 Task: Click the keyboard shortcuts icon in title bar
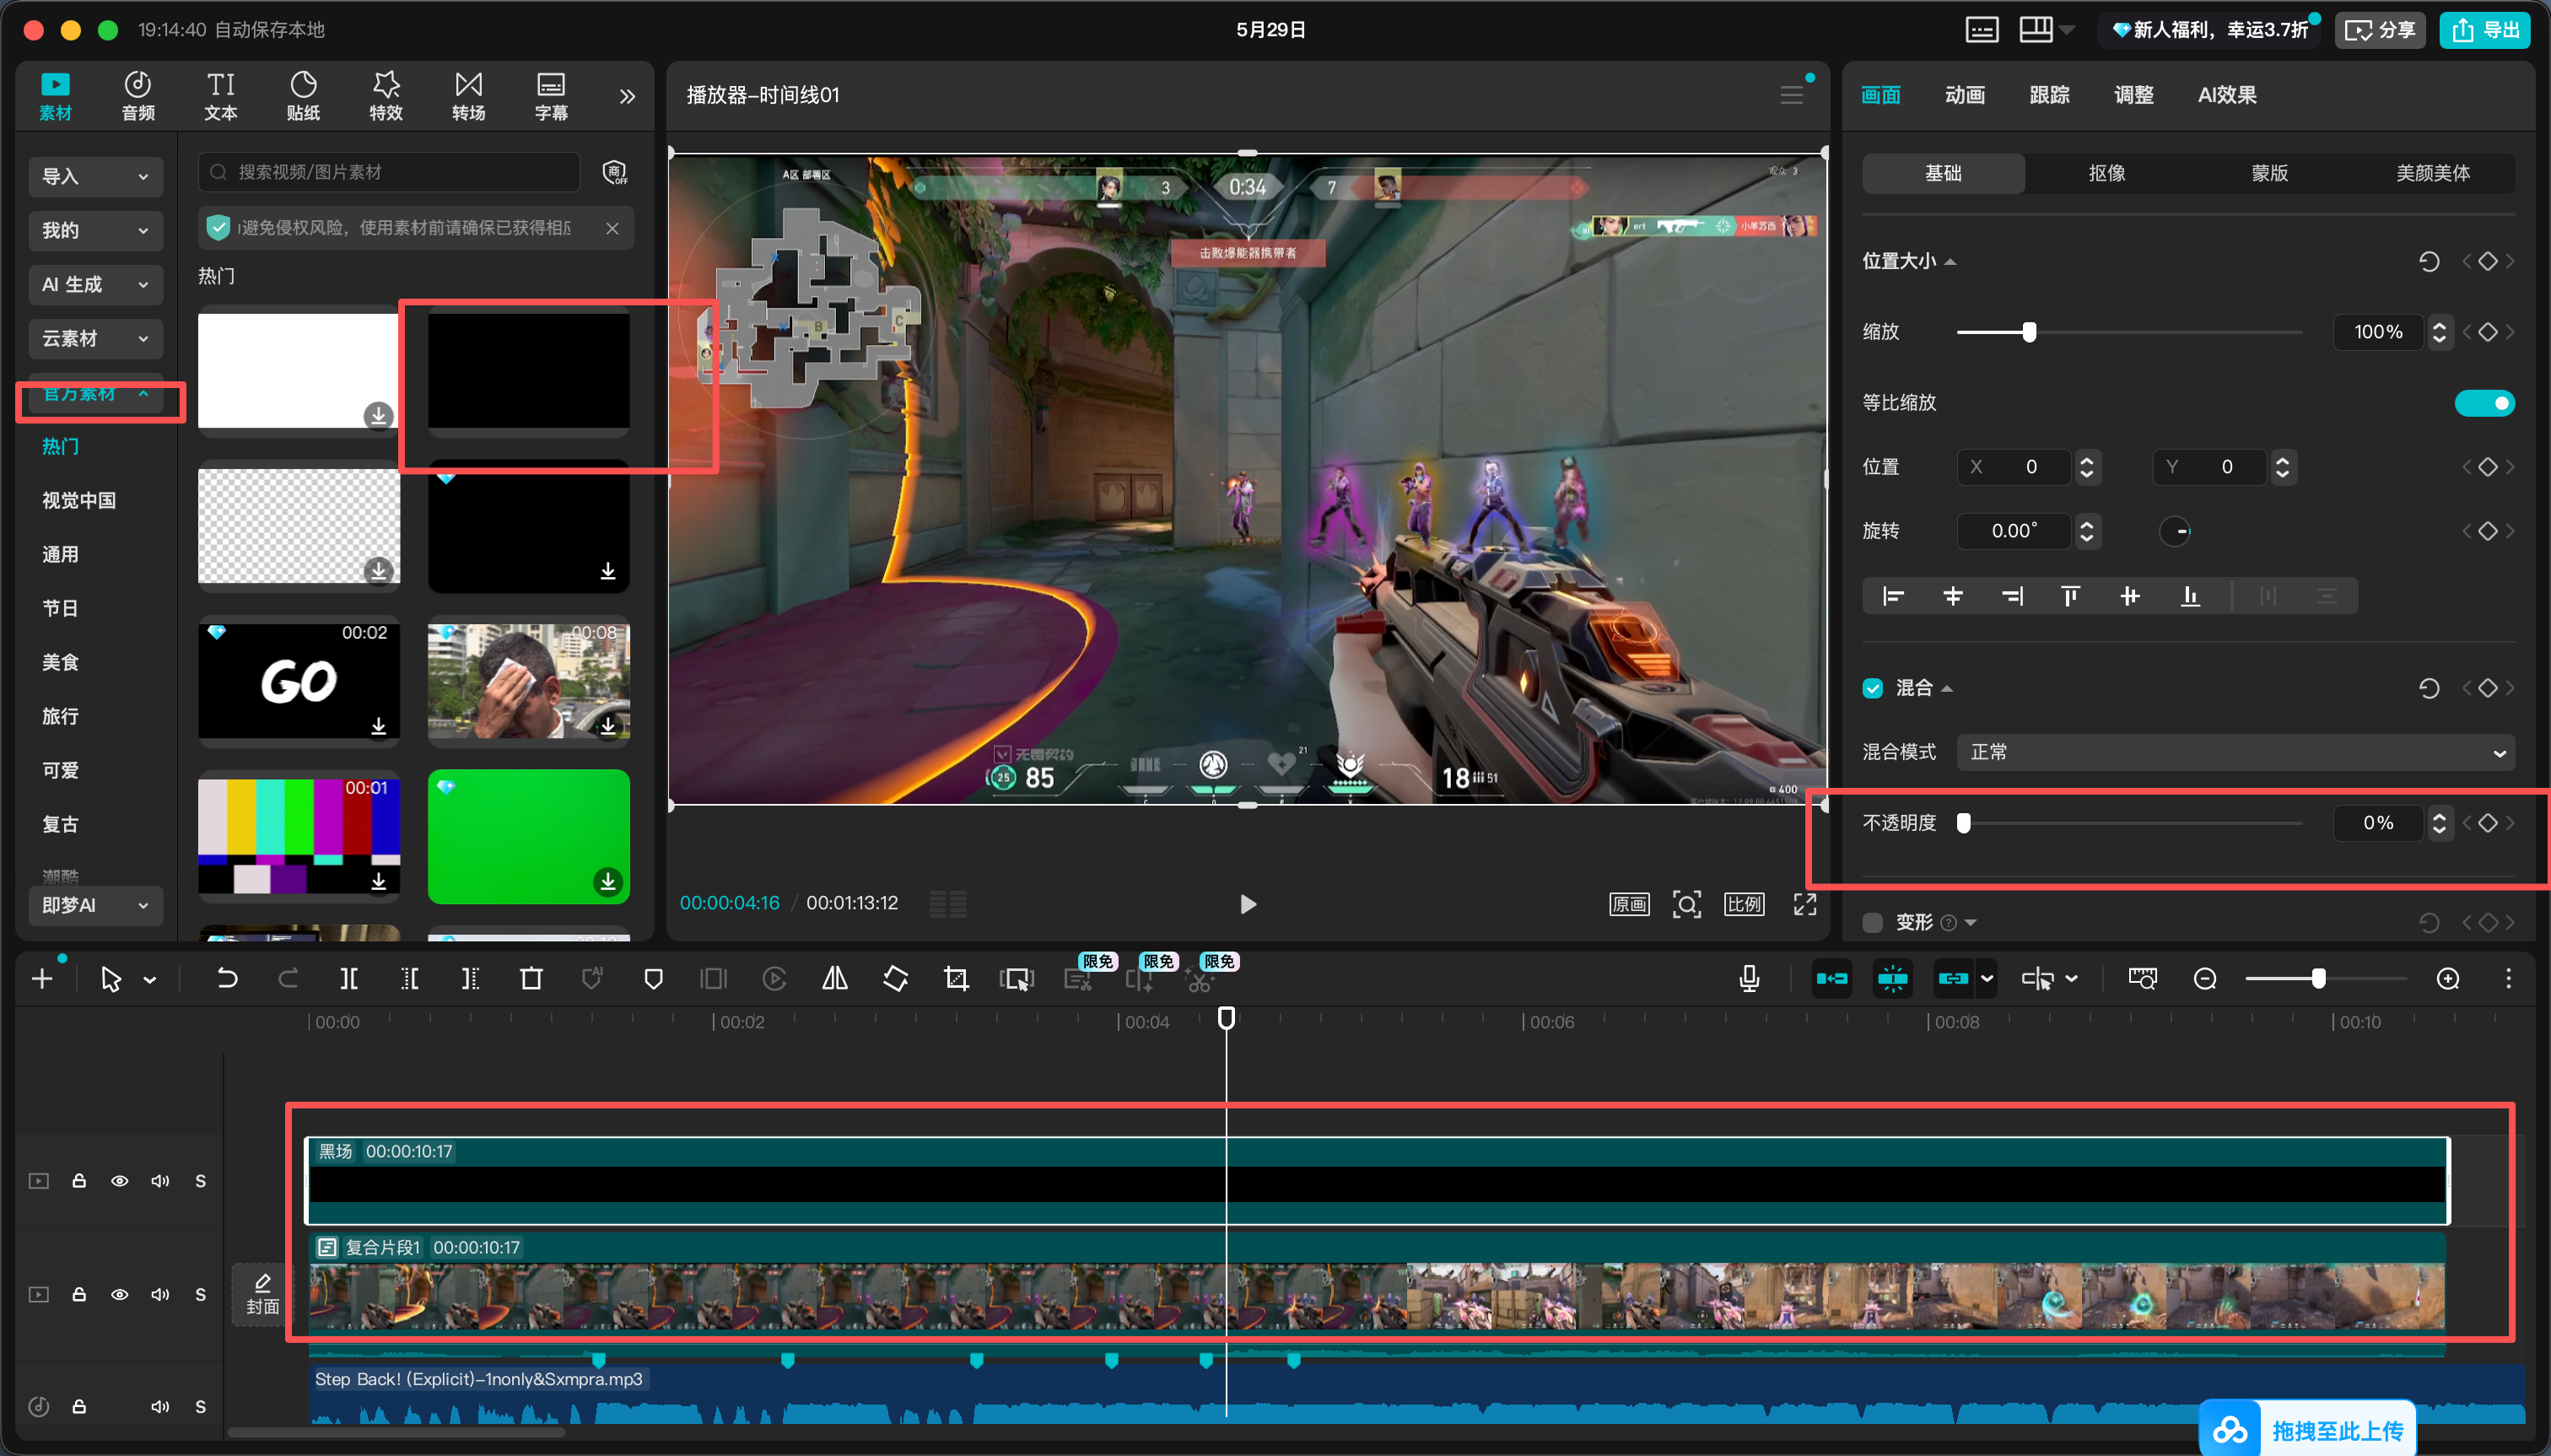1981,30
